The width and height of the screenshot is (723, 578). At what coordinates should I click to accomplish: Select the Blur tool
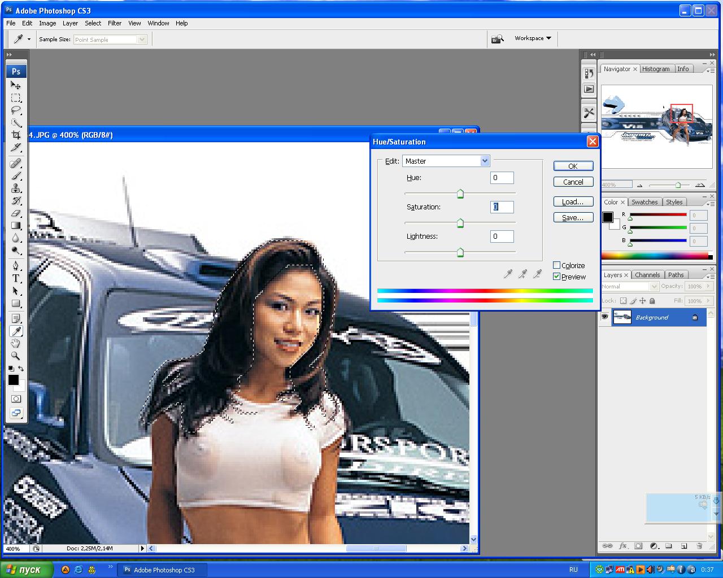pyautogui.click(x=16, y=238)
